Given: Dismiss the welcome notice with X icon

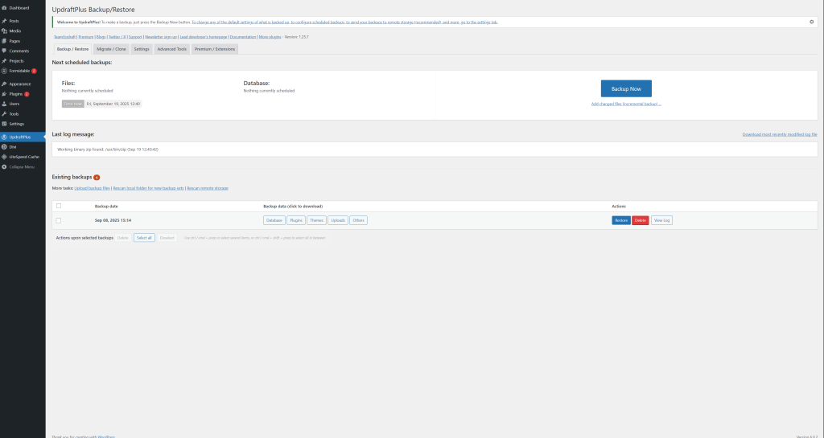Looking at the screenshot, I should pos(811,22).
